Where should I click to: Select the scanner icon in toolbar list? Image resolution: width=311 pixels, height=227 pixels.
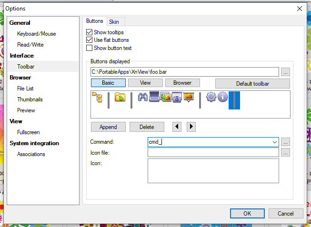pos(154,97)
